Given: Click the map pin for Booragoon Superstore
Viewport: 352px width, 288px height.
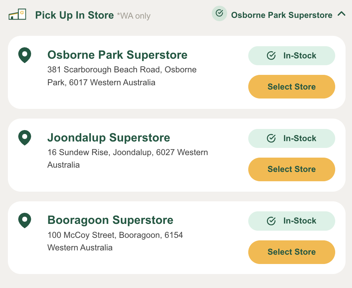Looking at the screenshot, I should click(25, 220).
